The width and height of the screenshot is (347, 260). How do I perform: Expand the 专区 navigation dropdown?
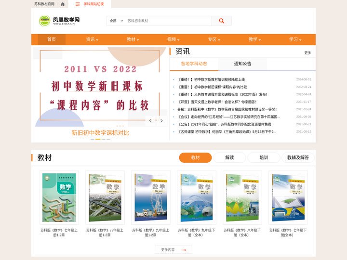(214, 39)
